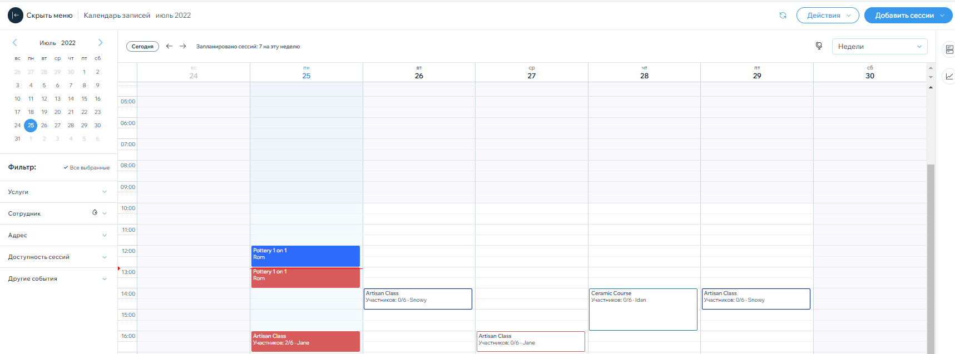Click the staff color icon near view selector
This screenshot has width=955, height=354.
(x=819, y=46)
